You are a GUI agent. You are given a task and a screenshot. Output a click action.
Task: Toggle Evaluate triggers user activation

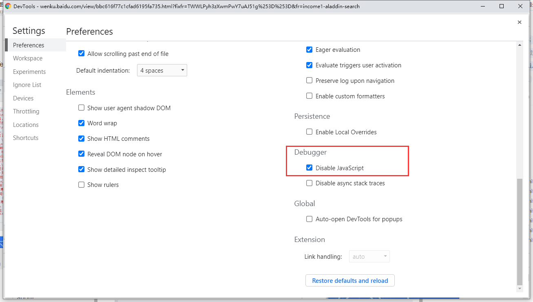(x=310, y=65)
